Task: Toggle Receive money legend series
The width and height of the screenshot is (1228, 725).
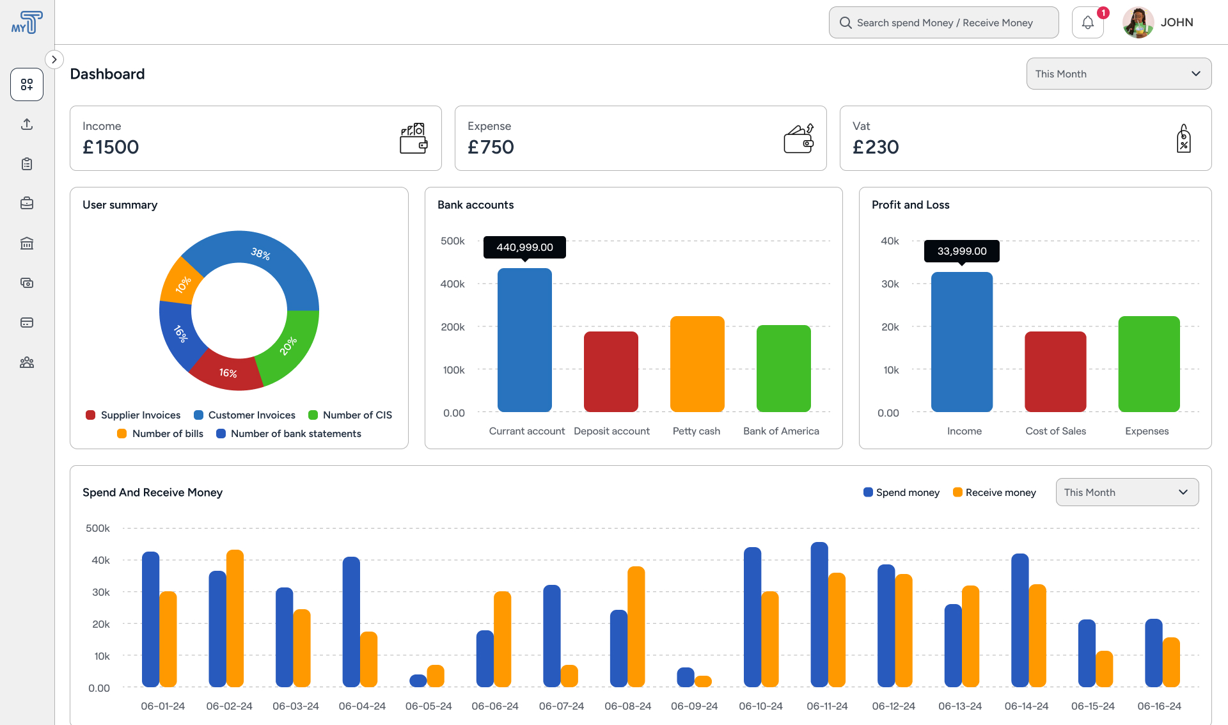Action: 994,492
